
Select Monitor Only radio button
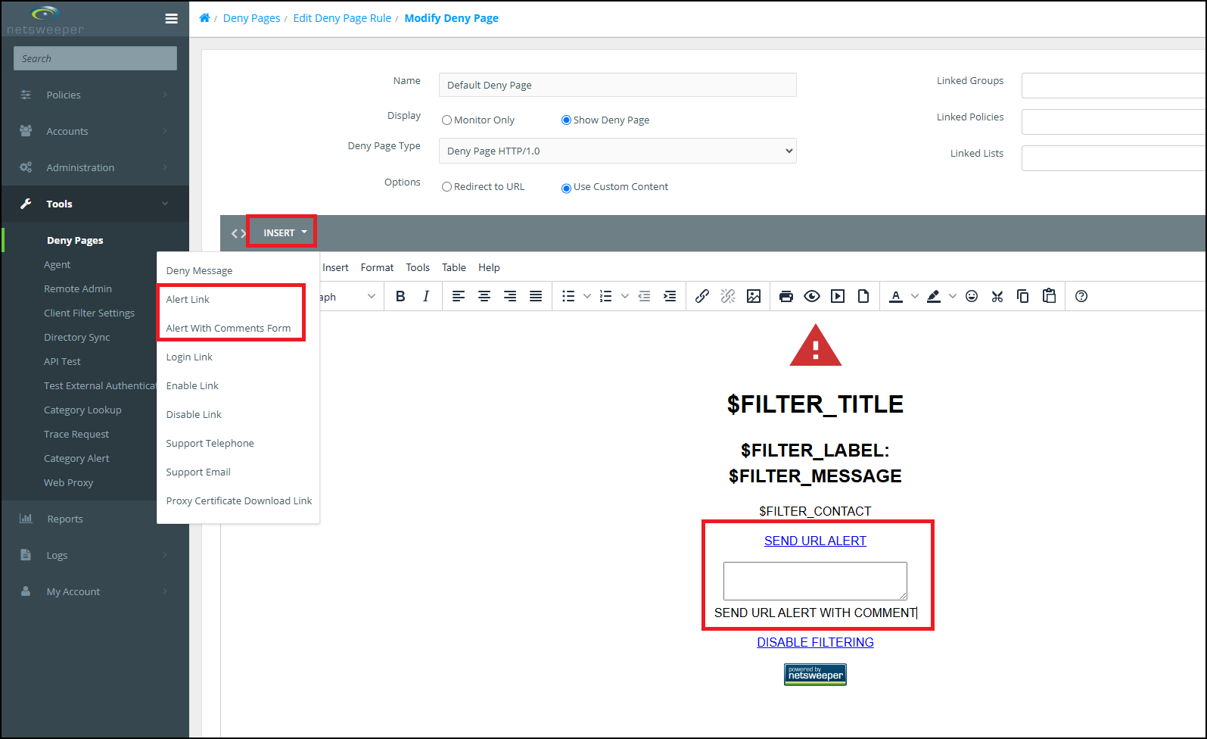click(446, 120)
